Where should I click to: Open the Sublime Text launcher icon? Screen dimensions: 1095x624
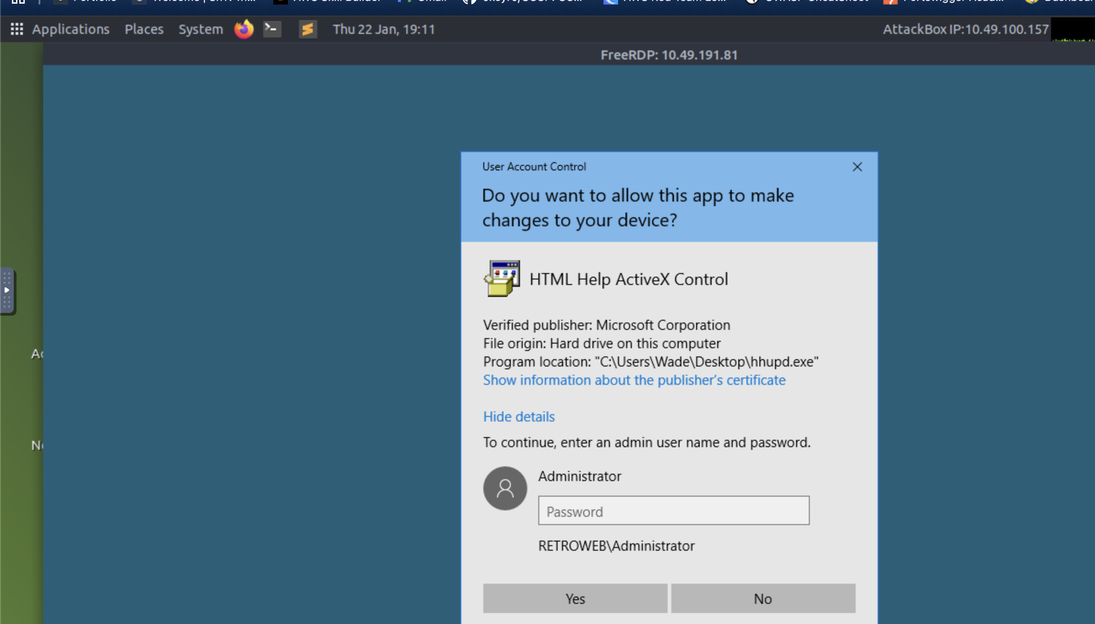click(308, 29)
